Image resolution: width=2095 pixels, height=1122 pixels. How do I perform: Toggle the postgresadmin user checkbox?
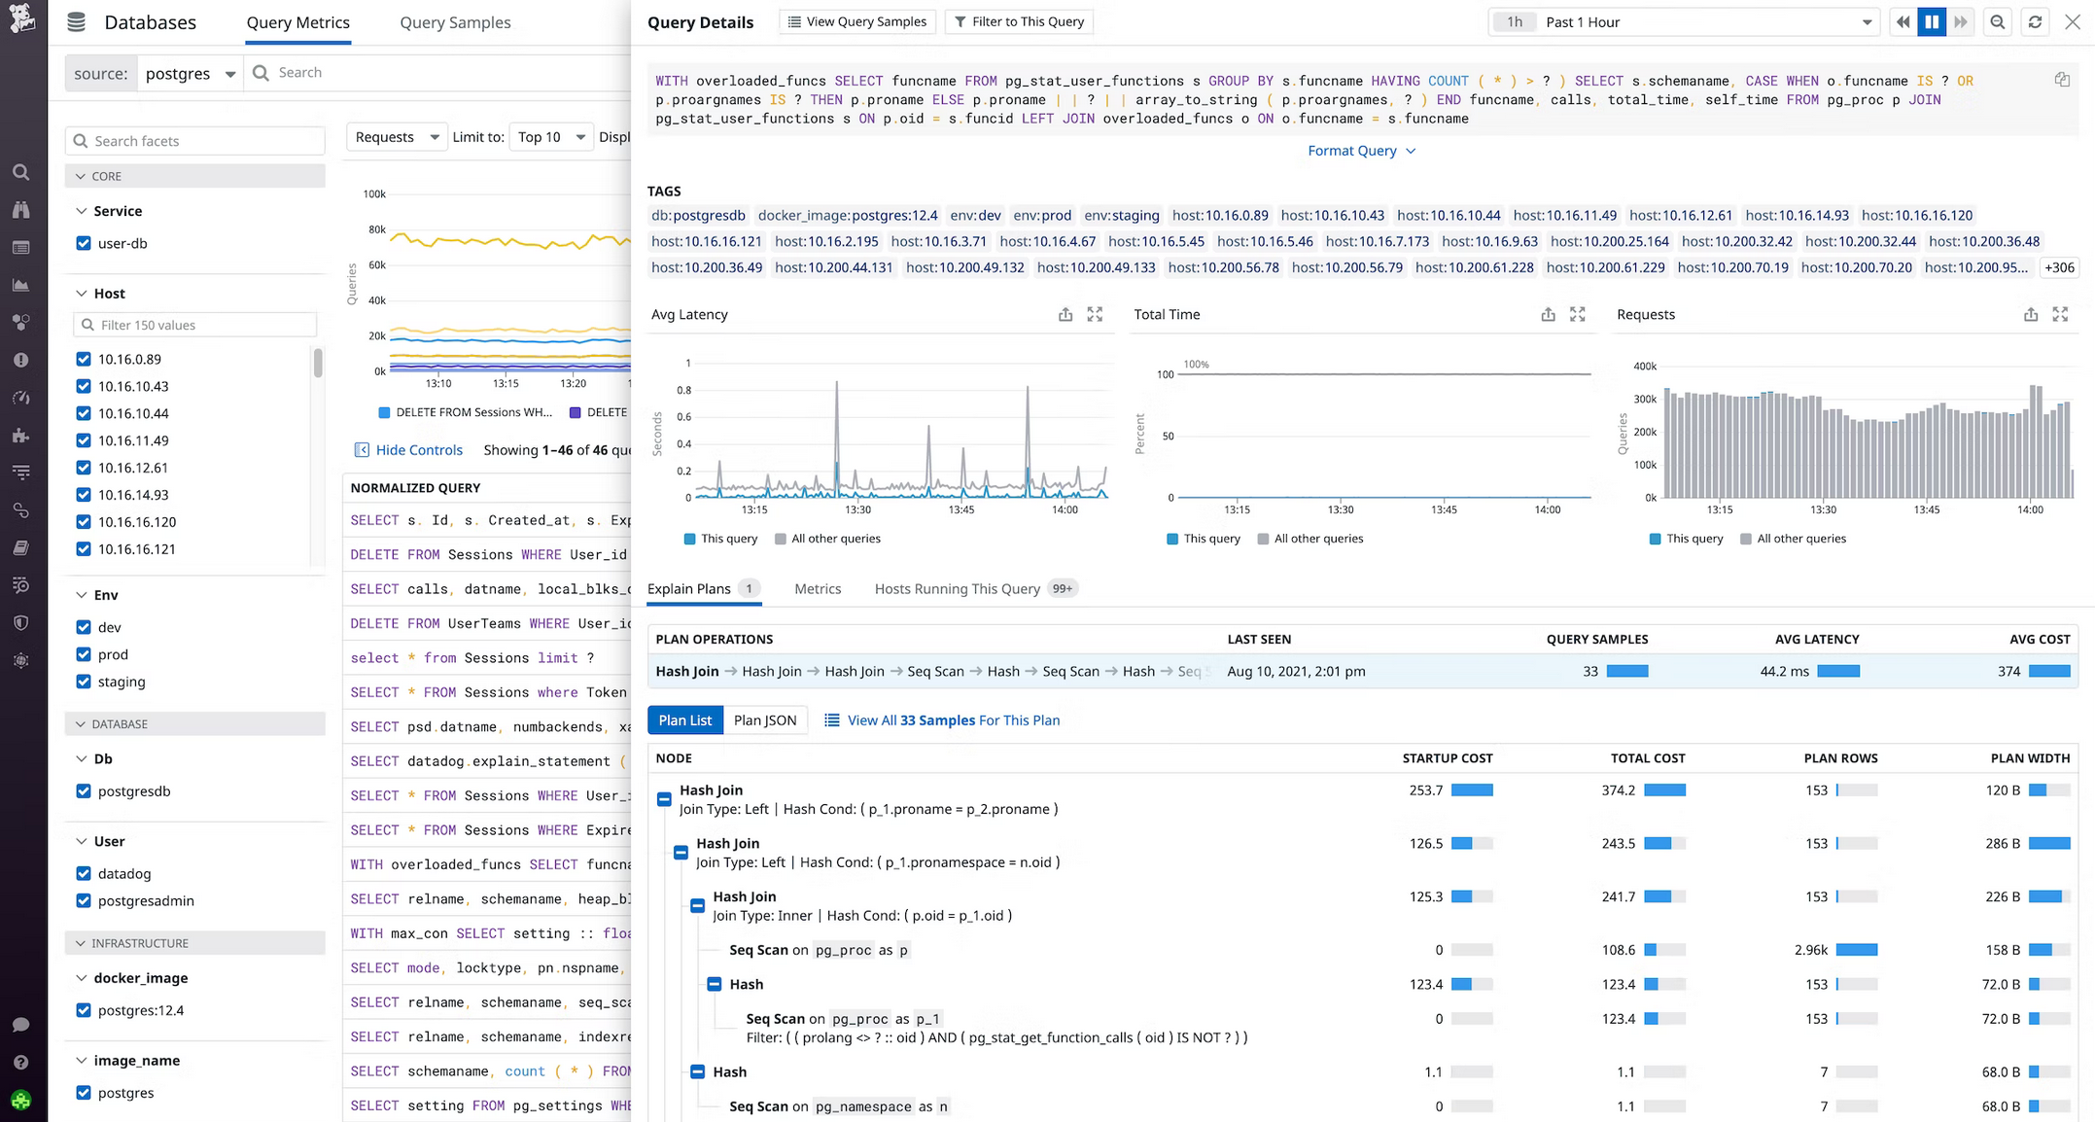(x=84, y=900)
